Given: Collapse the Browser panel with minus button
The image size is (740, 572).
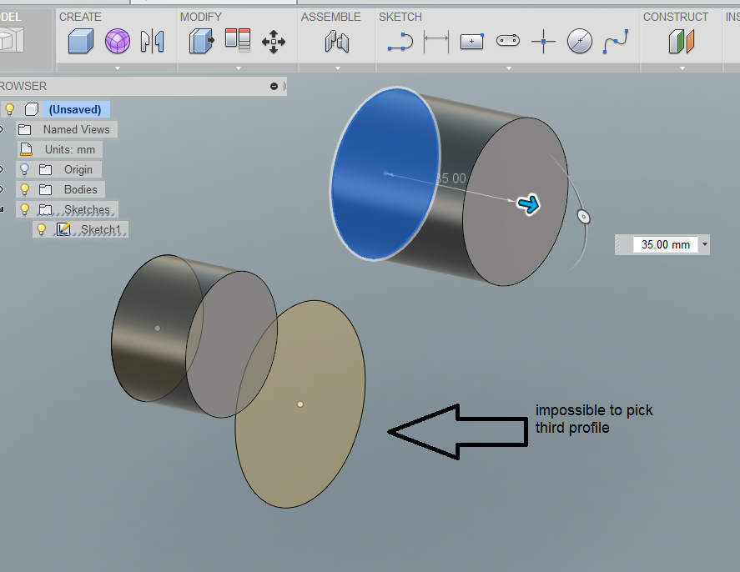Looking at the screenshot, I should [x=274, y=86].
